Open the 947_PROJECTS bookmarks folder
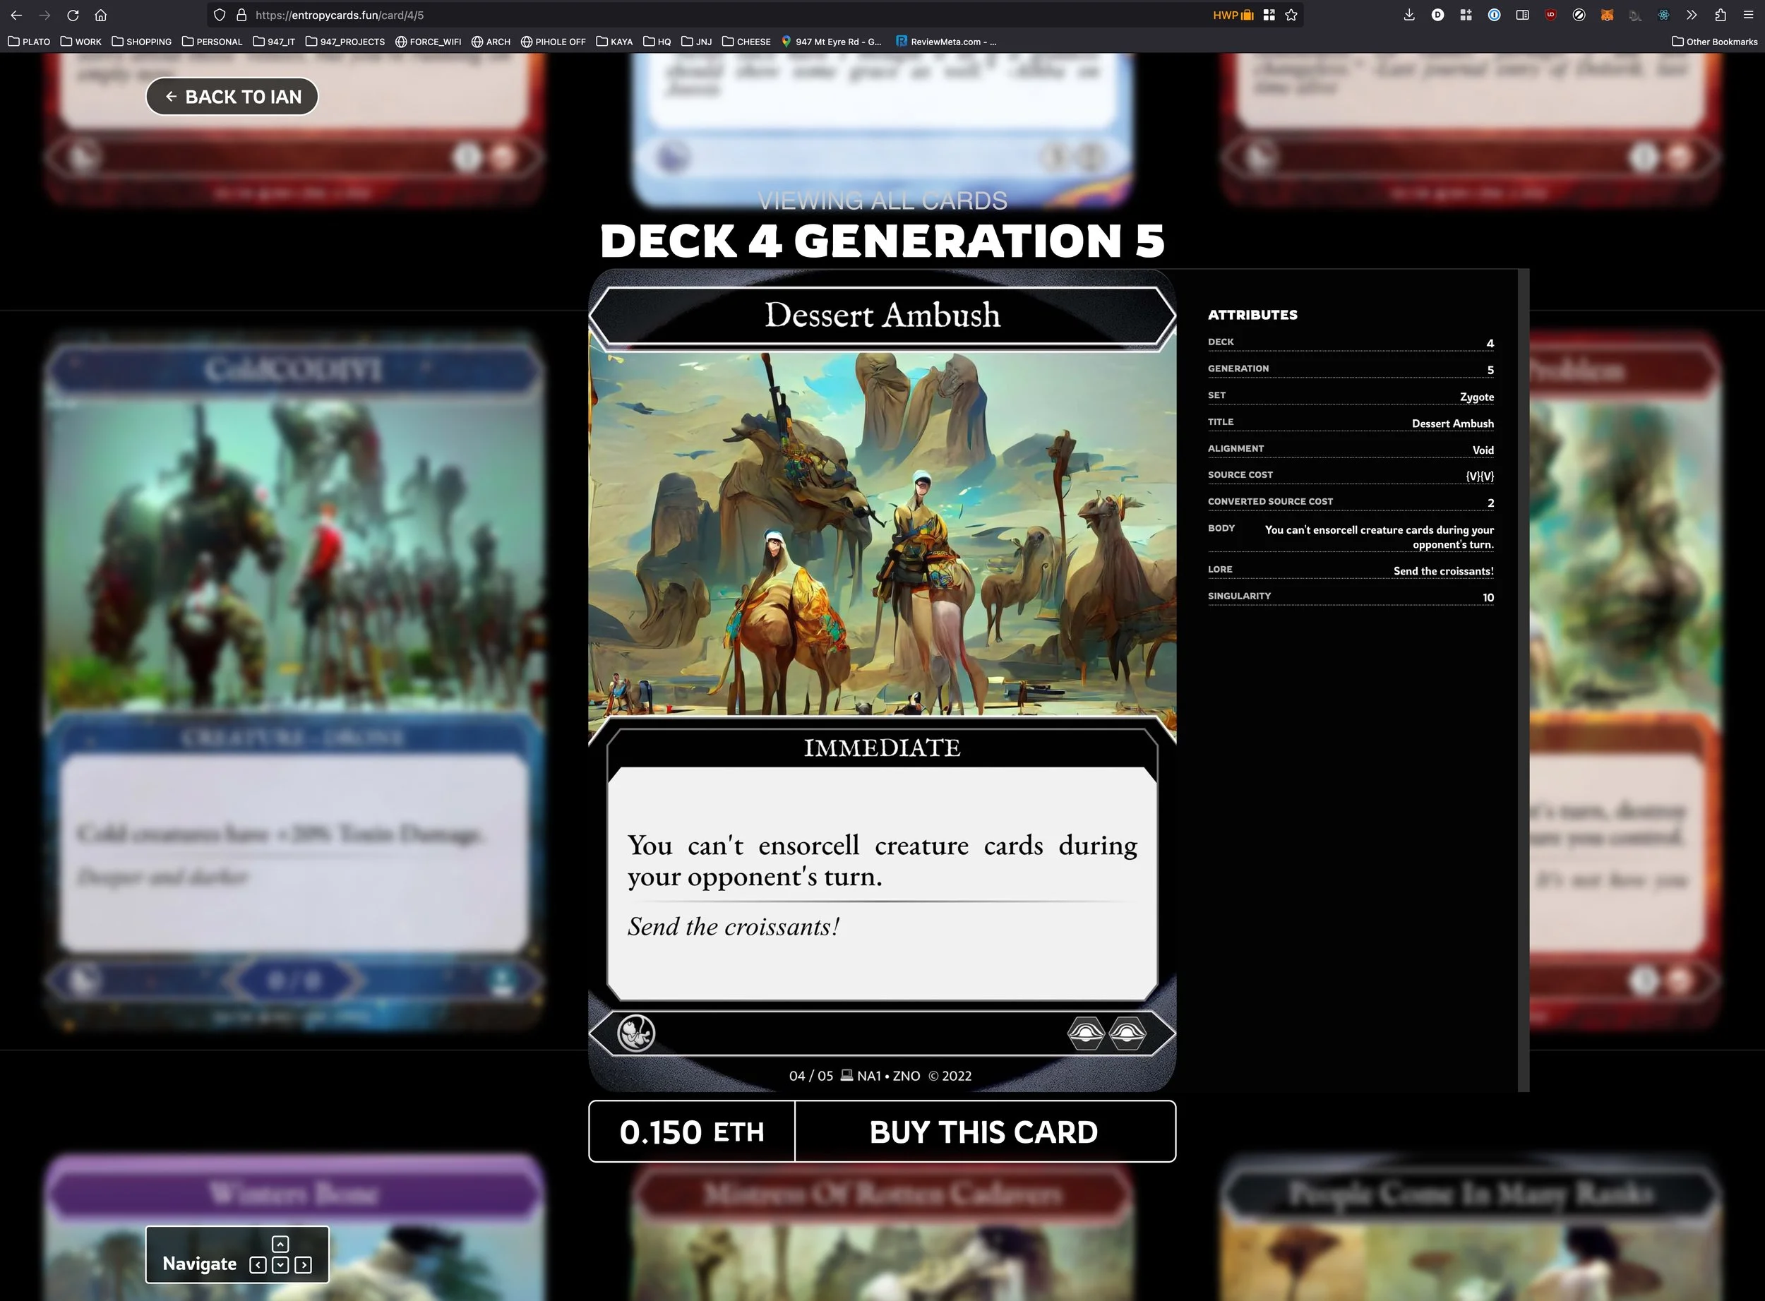Screen dimensions: 1765x1301 pos(345,42)
